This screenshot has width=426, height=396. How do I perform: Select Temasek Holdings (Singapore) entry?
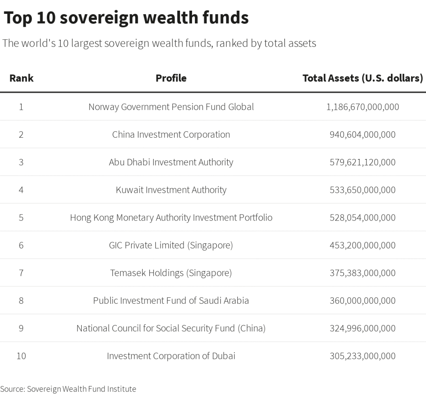coord(171,273)
